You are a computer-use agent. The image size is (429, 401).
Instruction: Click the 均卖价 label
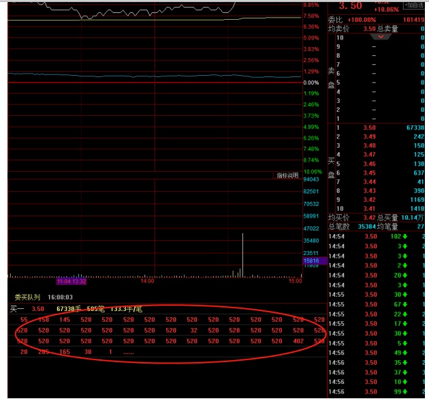coord(338,29)
